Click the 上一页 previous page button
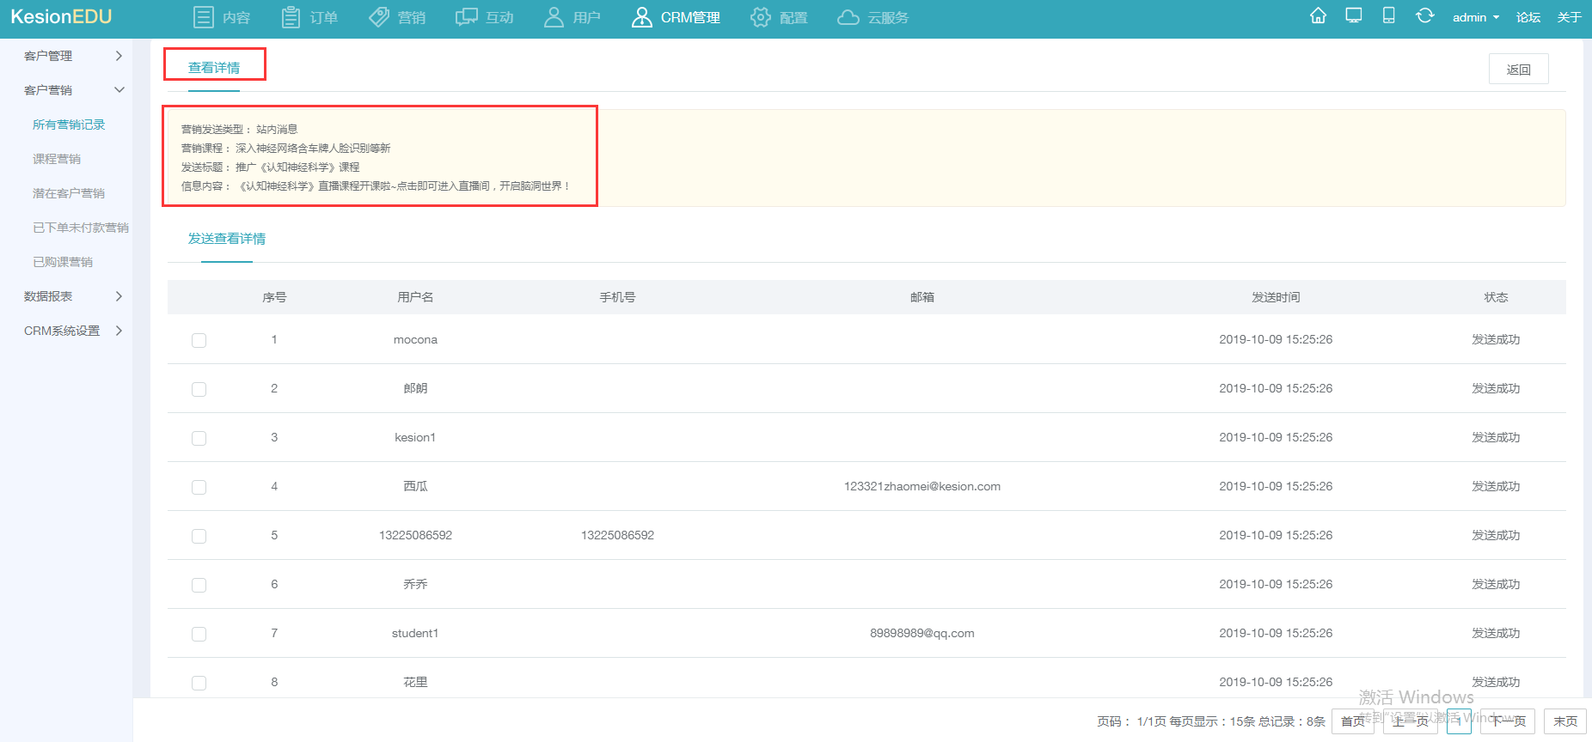 [x=1411, y=721]
